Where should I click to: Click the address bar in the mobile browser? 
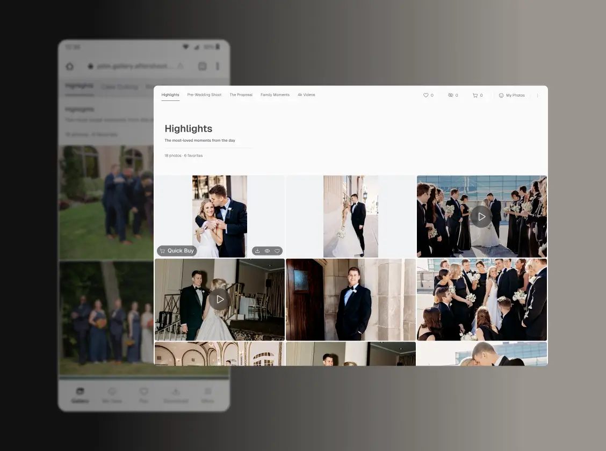[x=134, y=66]
